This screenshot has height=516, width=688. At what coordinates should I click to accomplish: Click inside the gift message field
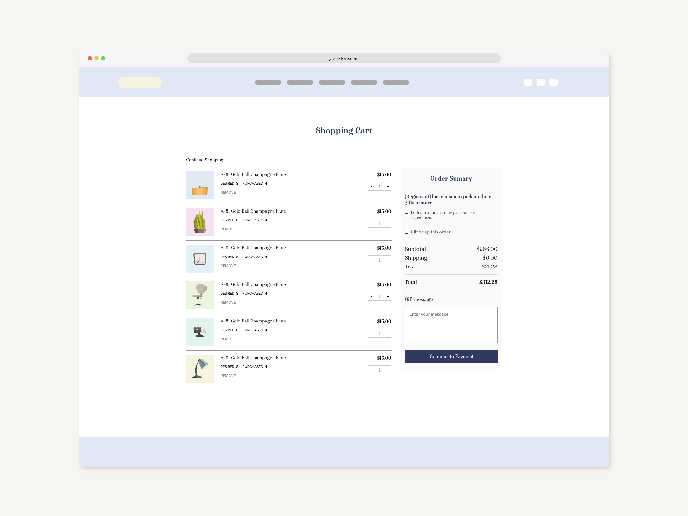coord(451,325)
